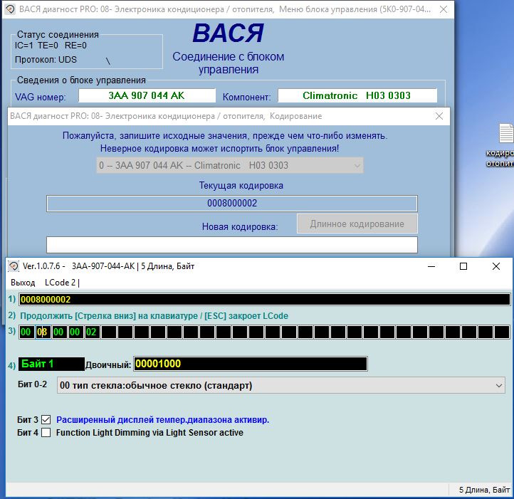Click the VAG номер field 3AA 907 044 AK
The image size is (514, 499).
147,95
